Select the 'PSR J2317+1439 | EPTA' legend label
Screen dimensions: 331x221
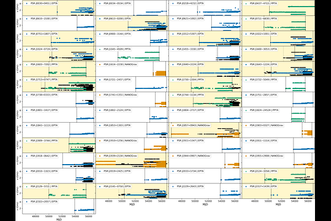pyautogui.click(x=263, y=187)
